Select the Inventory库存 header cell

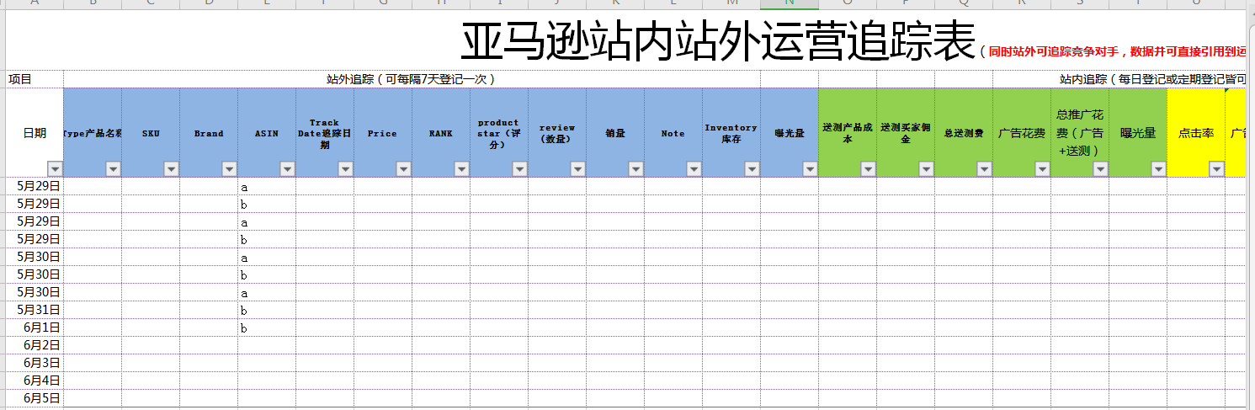tap(731, 132)
